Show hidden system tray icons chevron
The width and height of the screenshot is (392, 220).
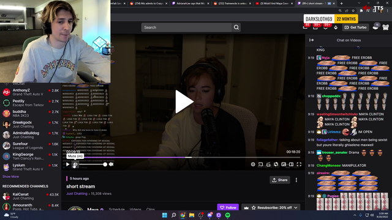pyautogui.click(x=355, y=215)
